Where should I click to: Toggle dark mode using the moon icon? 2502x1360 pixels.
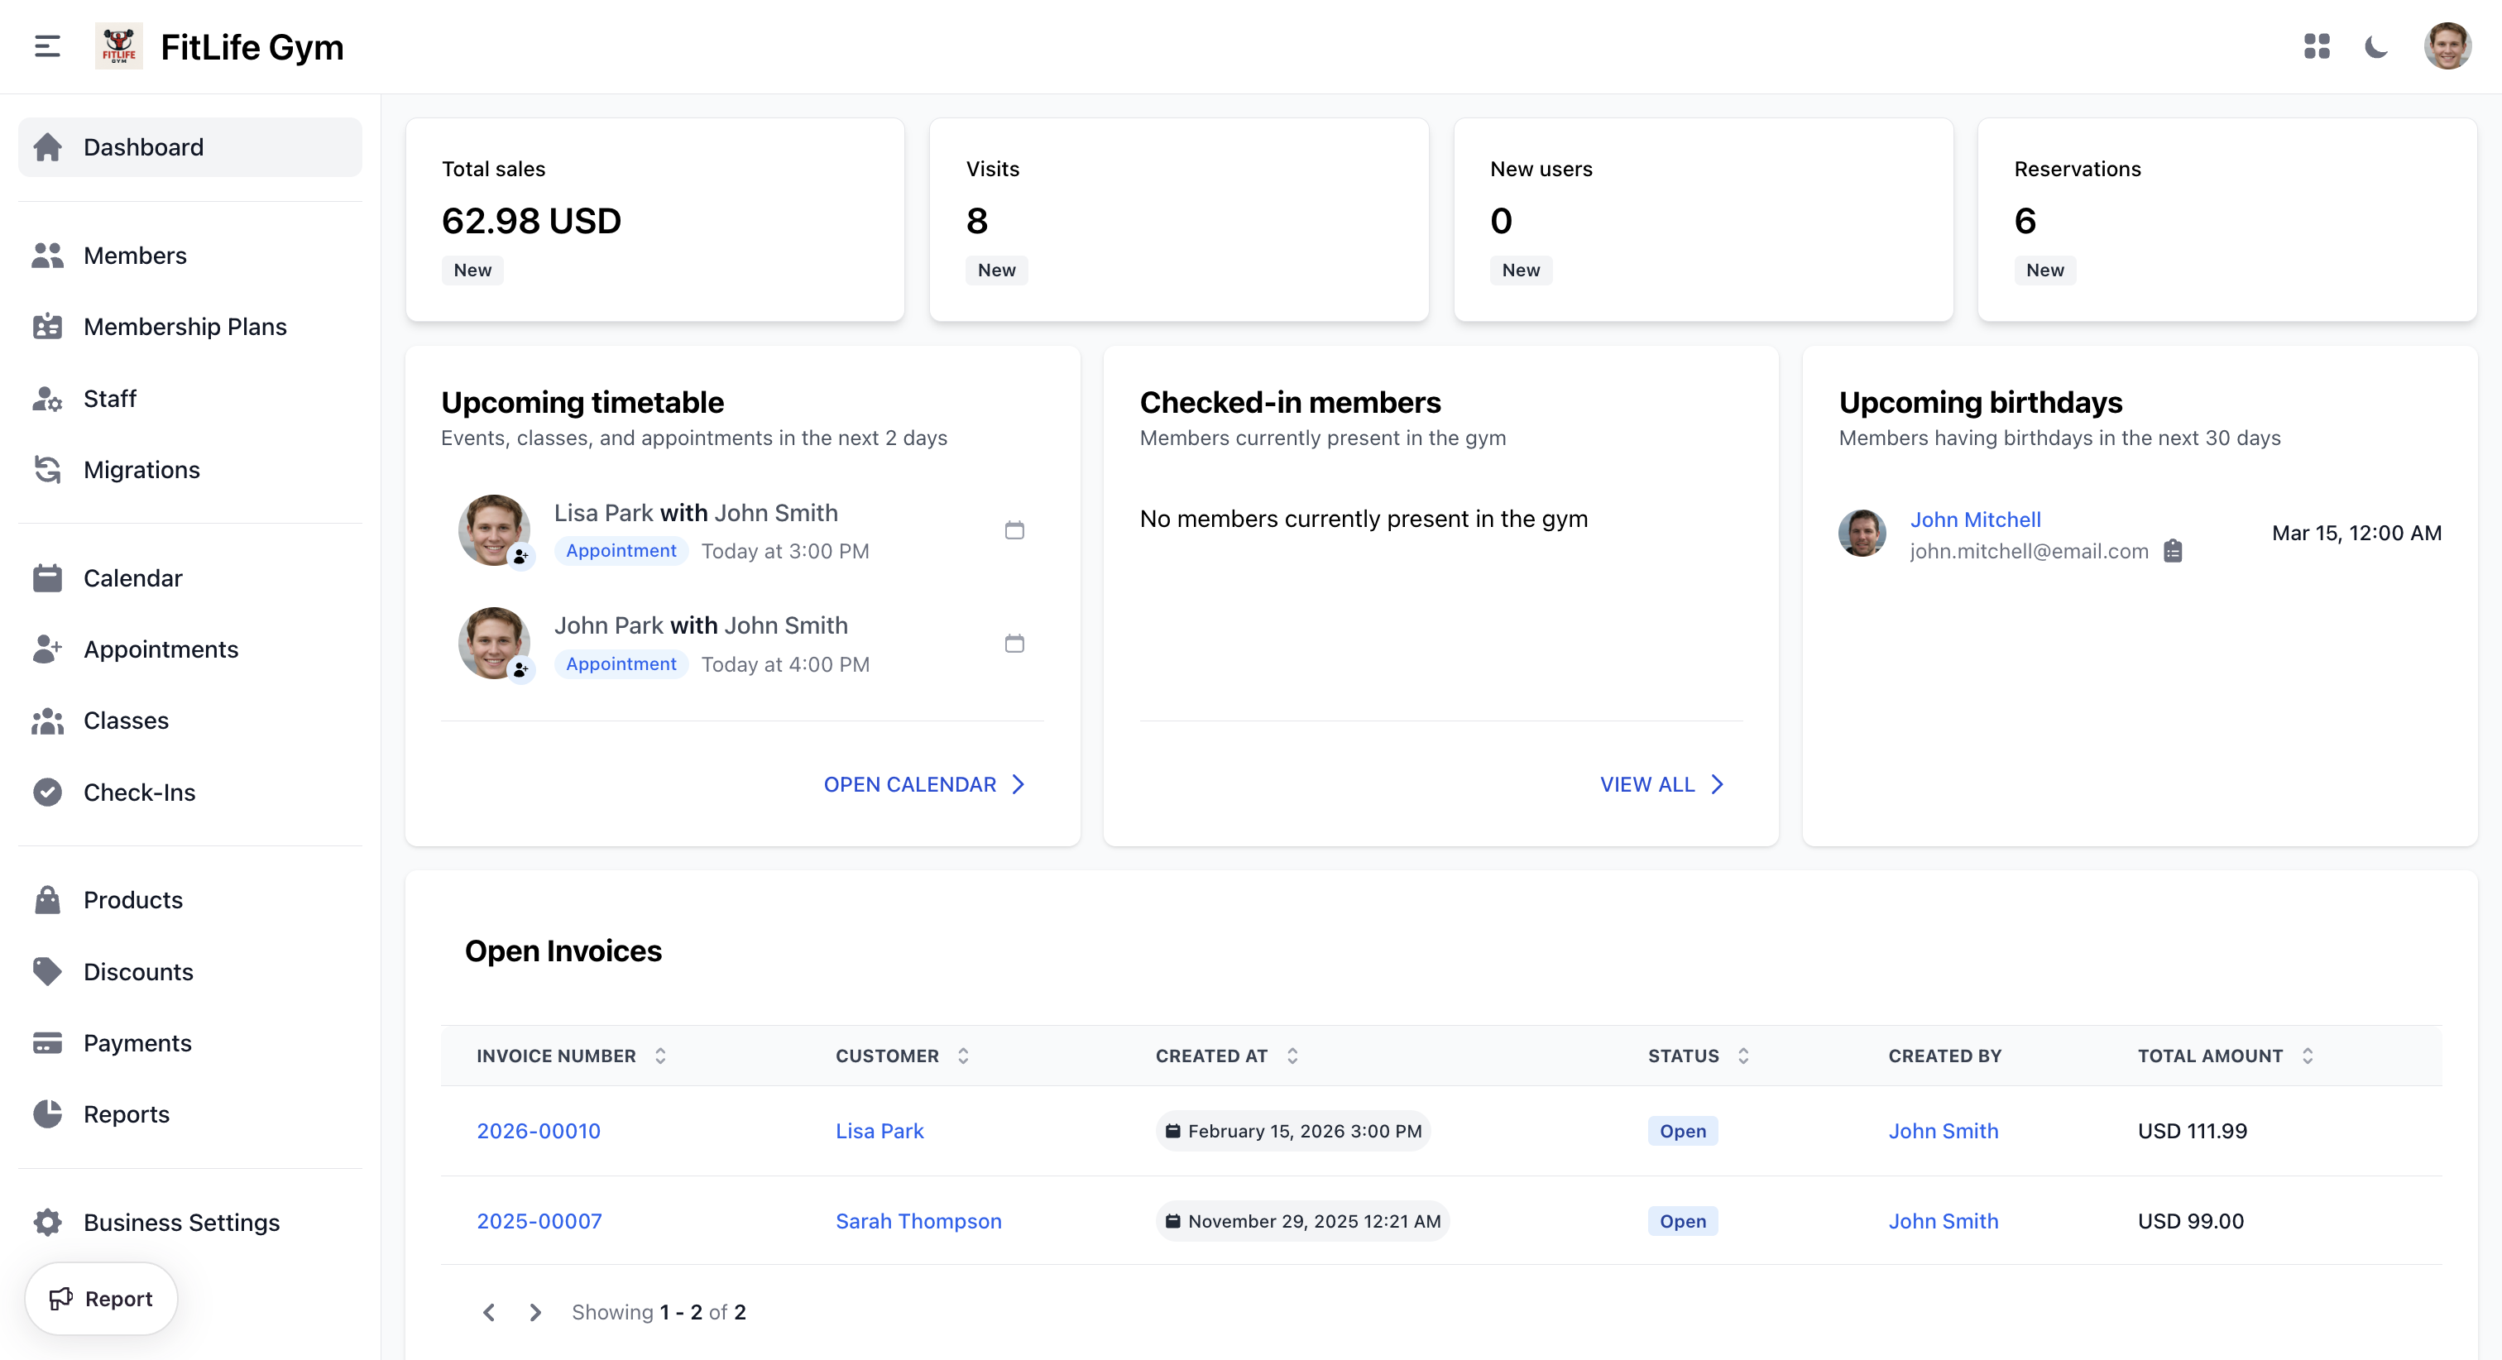tap(2375, 45)
